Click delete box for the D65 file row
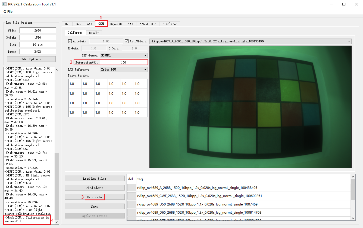 [x=132, y=212]
